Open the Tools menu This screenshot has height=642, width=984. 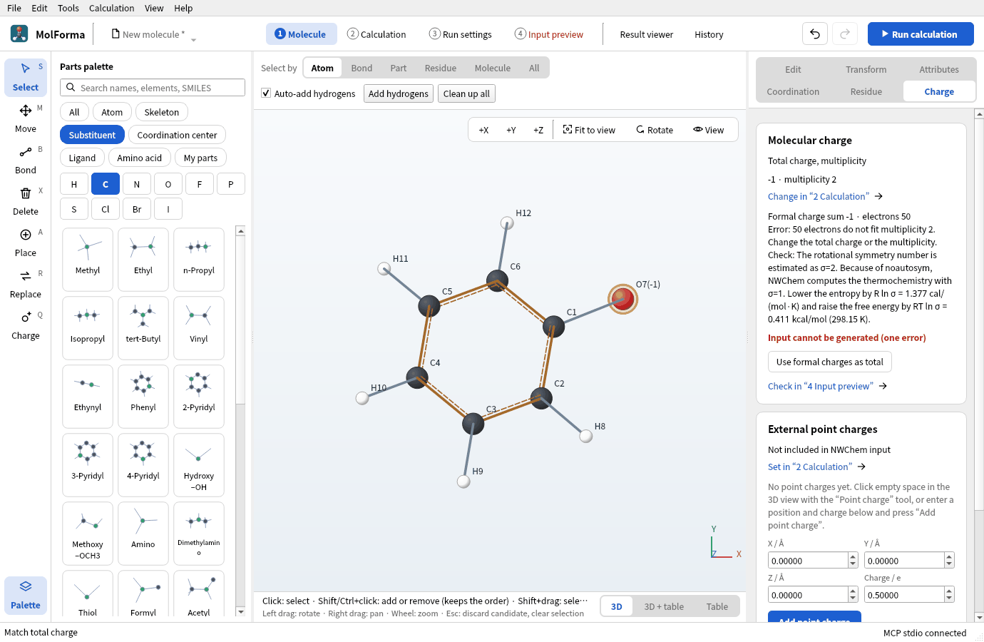pos(68,8)
